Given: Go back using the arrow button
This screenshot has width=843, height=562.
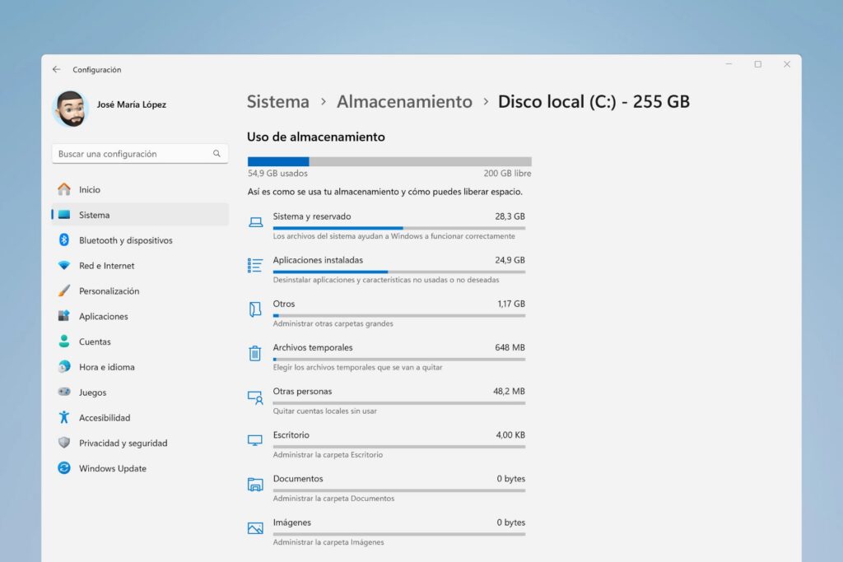Looking at the screenshot, I should pos(56,69).
